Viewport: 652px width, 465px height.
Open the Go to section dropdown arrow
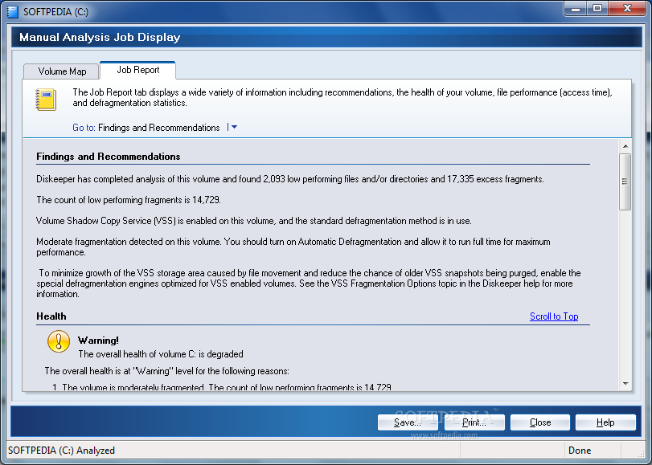[234, 127]
